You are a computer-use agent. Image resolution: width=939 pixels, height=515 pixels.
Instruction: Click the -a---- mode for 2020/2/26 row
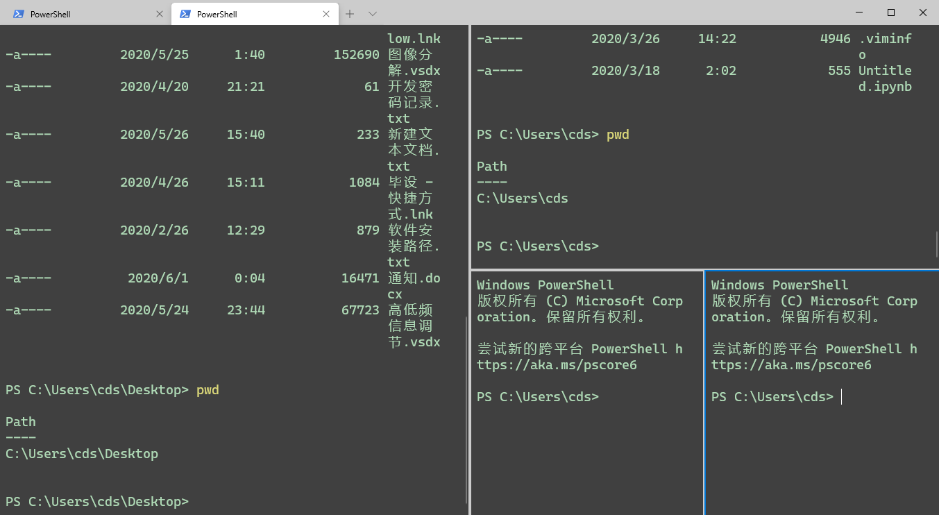pyautogui.click(x=28, y=230)
